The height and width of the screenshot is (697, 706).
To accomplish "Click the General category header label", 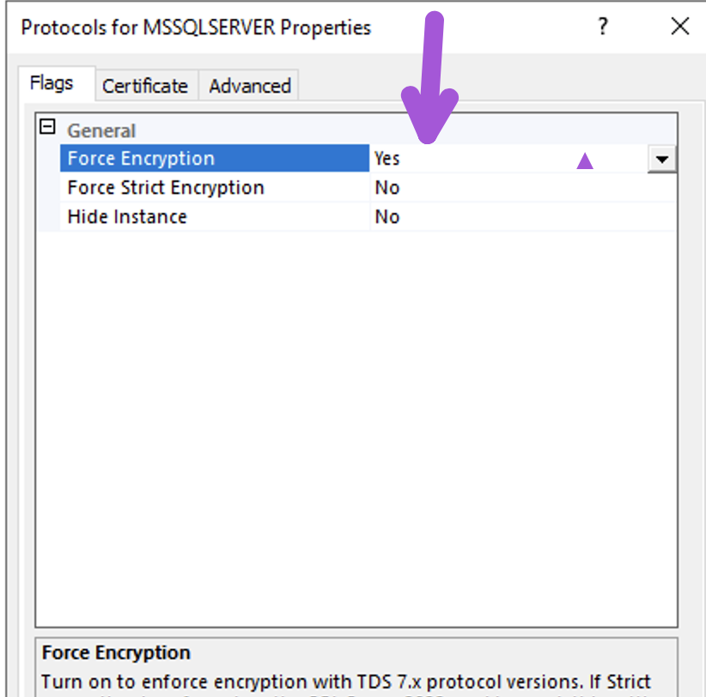I will click(x=101, y=131).
